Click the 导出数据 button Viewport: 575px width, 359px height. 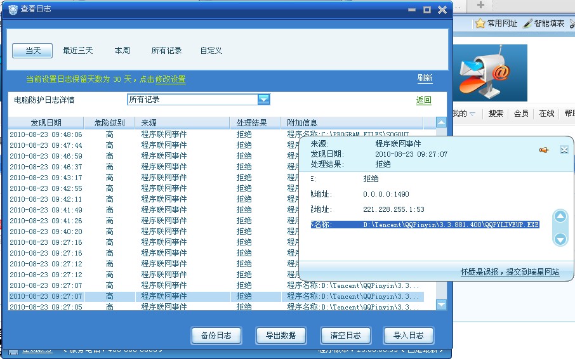[x=281, y=335]
